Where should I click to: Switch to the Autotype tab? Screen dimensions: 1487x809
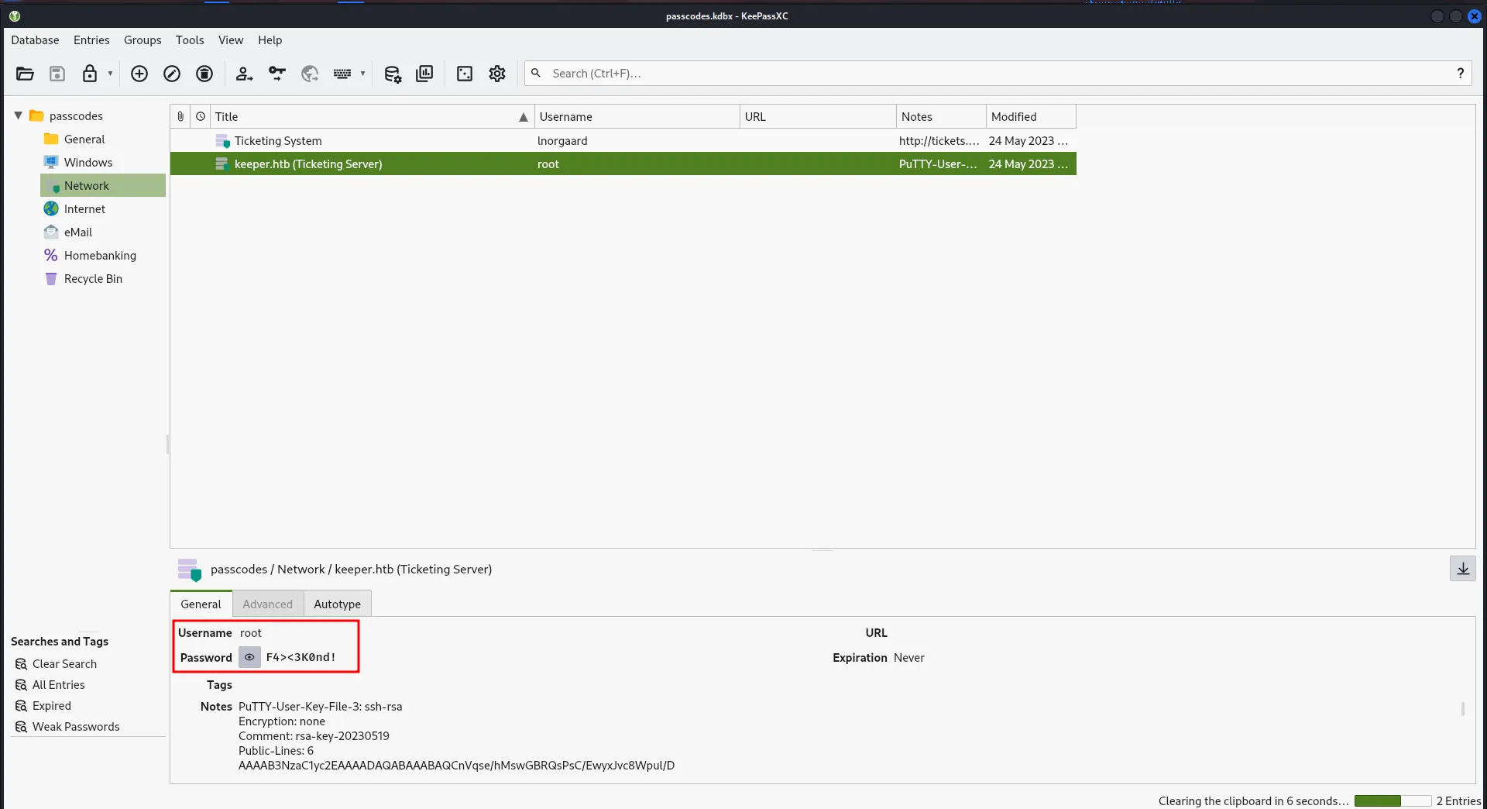(x=338, y=604)
